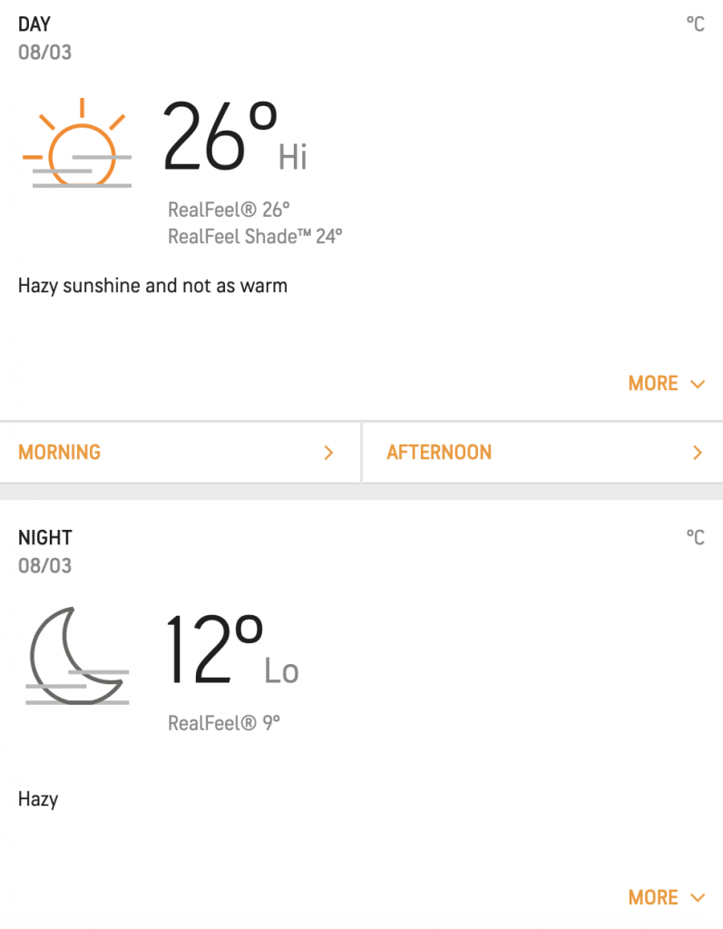The height and width of the screenshot is (929, 723).
Task: Click the hazy moon night icon
Action: click(x=77, y=655)
